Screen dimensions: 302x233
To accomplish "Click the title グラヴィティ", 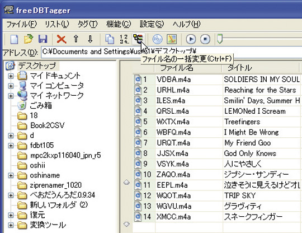I will coord(243,206).
